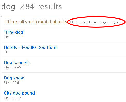Select the 1946 date under Dog kennels
The width and height of the screenshot is (126, 102).
click(17, 67)
